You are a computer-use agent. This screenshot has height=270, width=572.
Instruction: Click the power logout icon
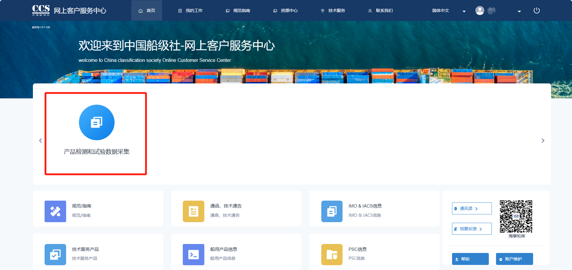click(536, 10)
